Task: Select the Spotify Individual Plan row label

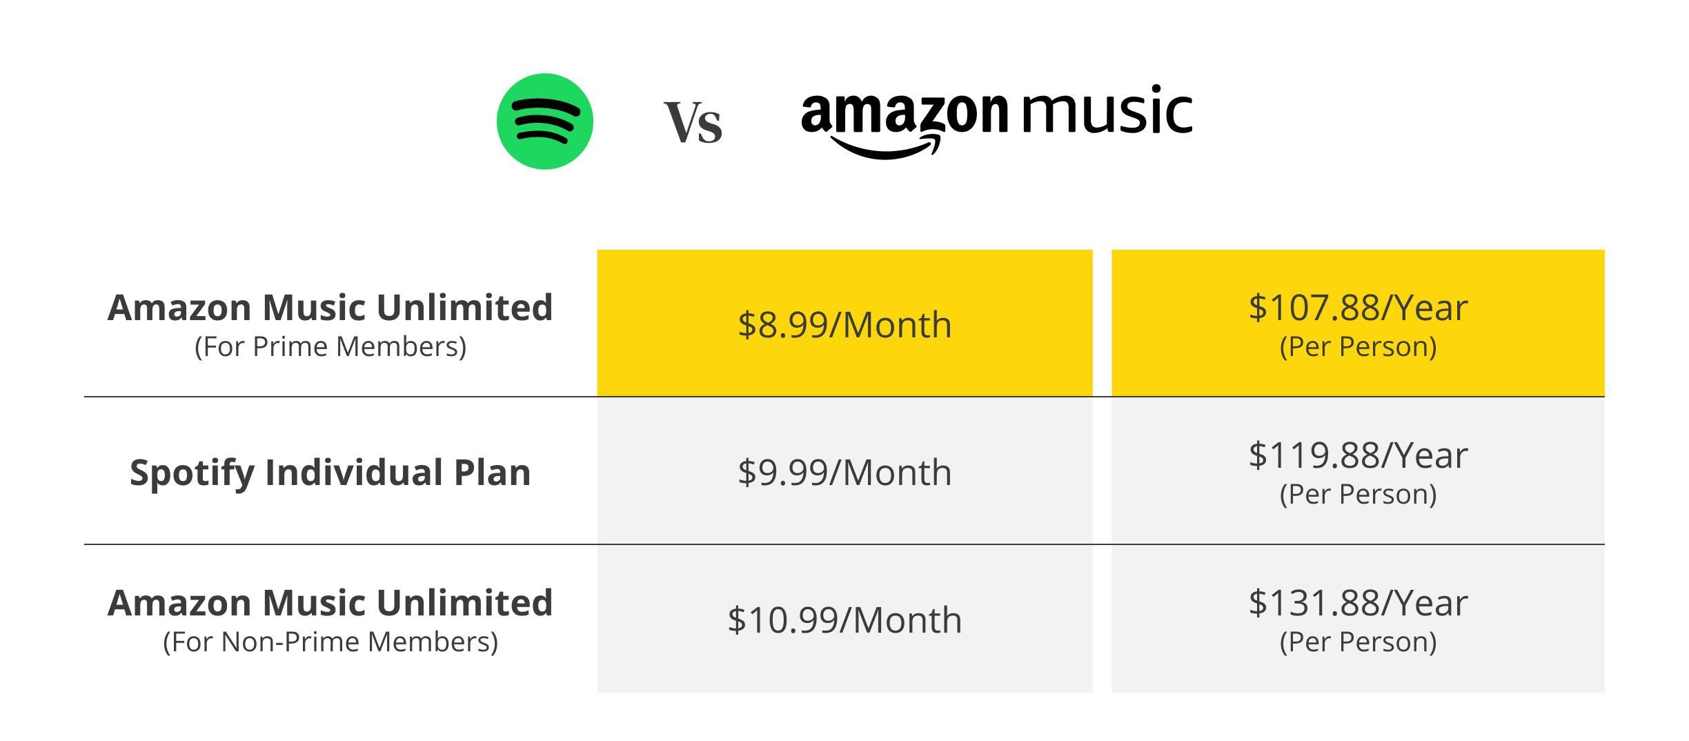Action: [x=330, y=473]
